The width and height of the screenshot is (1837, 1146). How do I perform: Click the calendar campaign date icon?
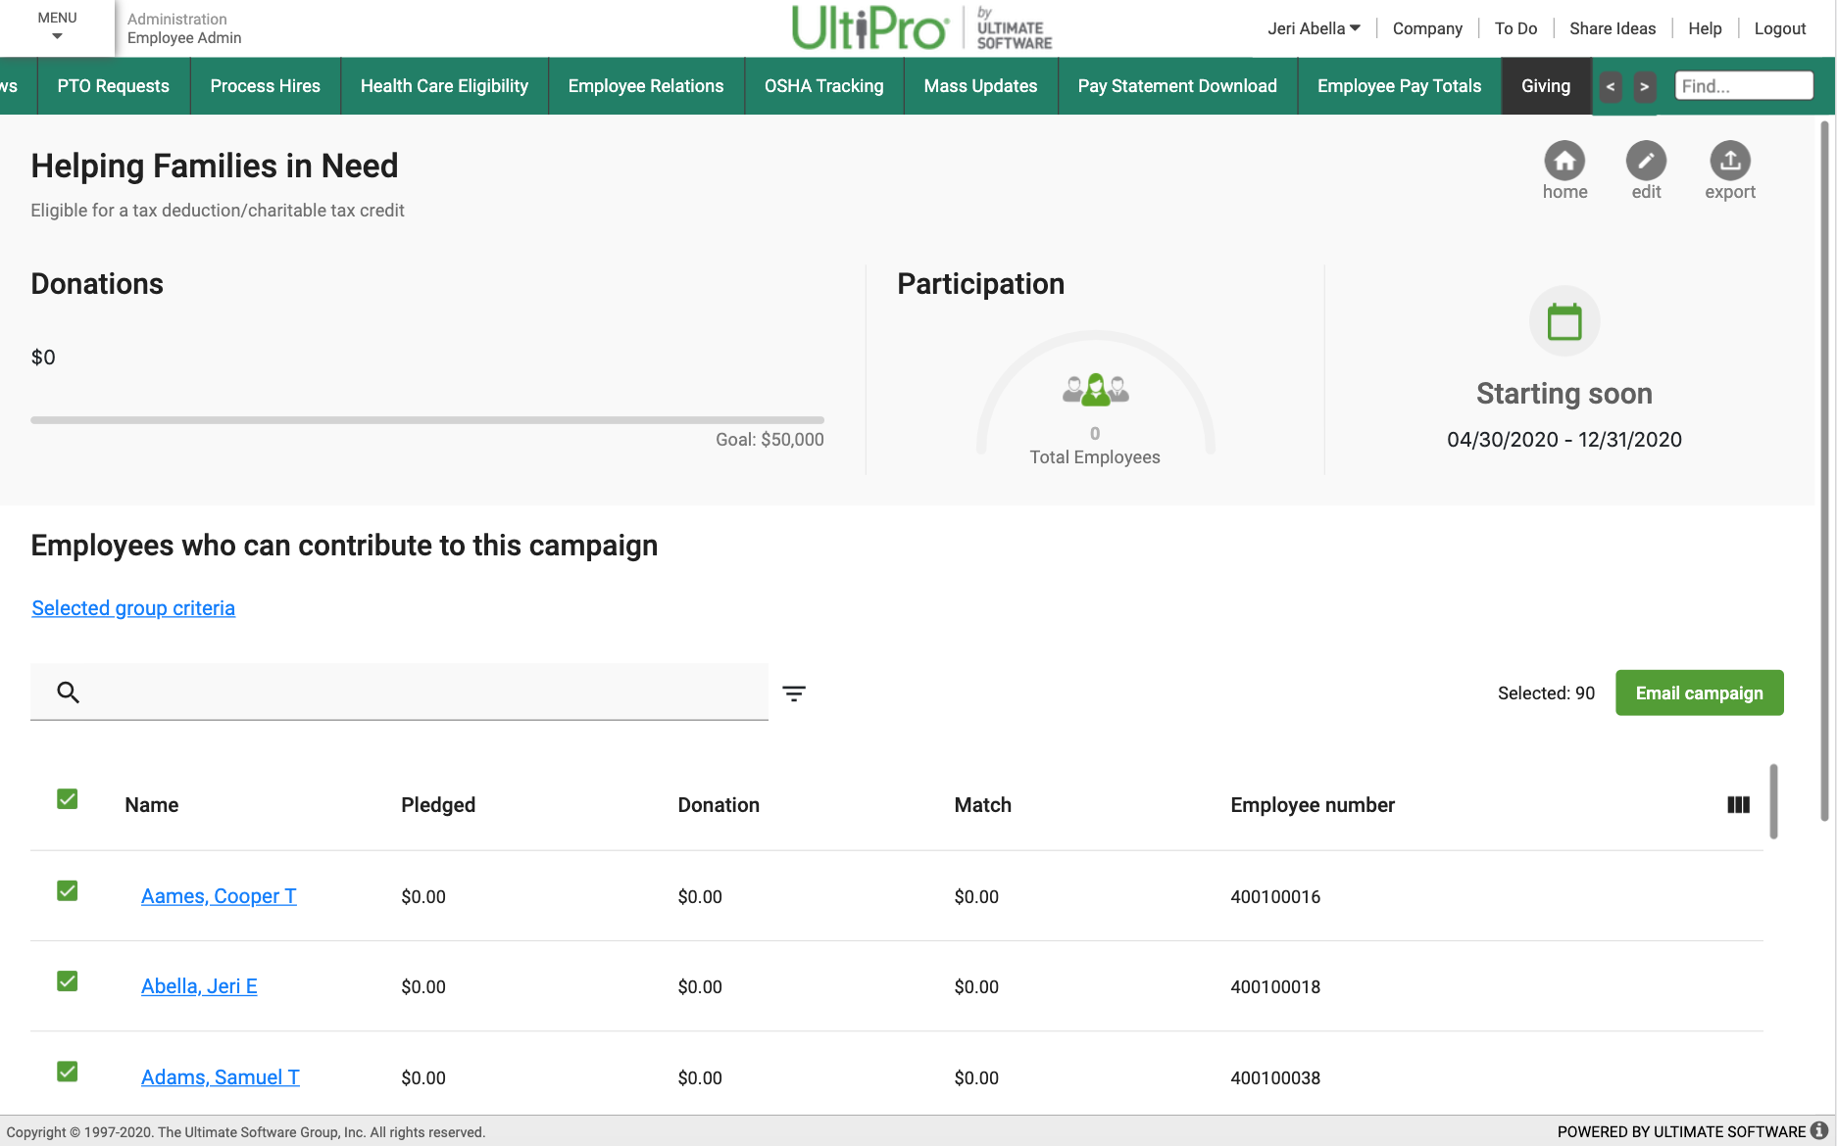click(x=1564, y=321)
